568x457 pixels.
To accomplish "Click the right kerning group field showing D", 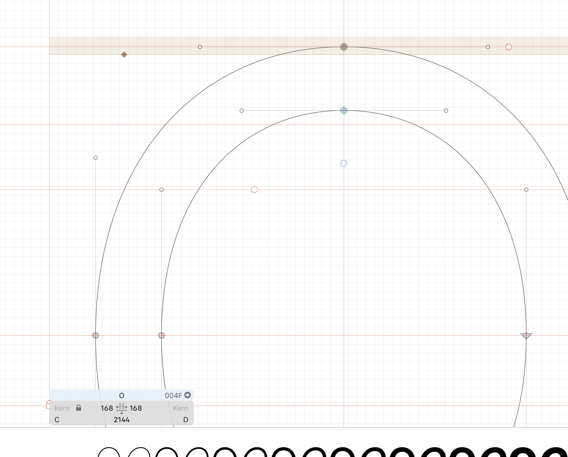I will [185, 419].
